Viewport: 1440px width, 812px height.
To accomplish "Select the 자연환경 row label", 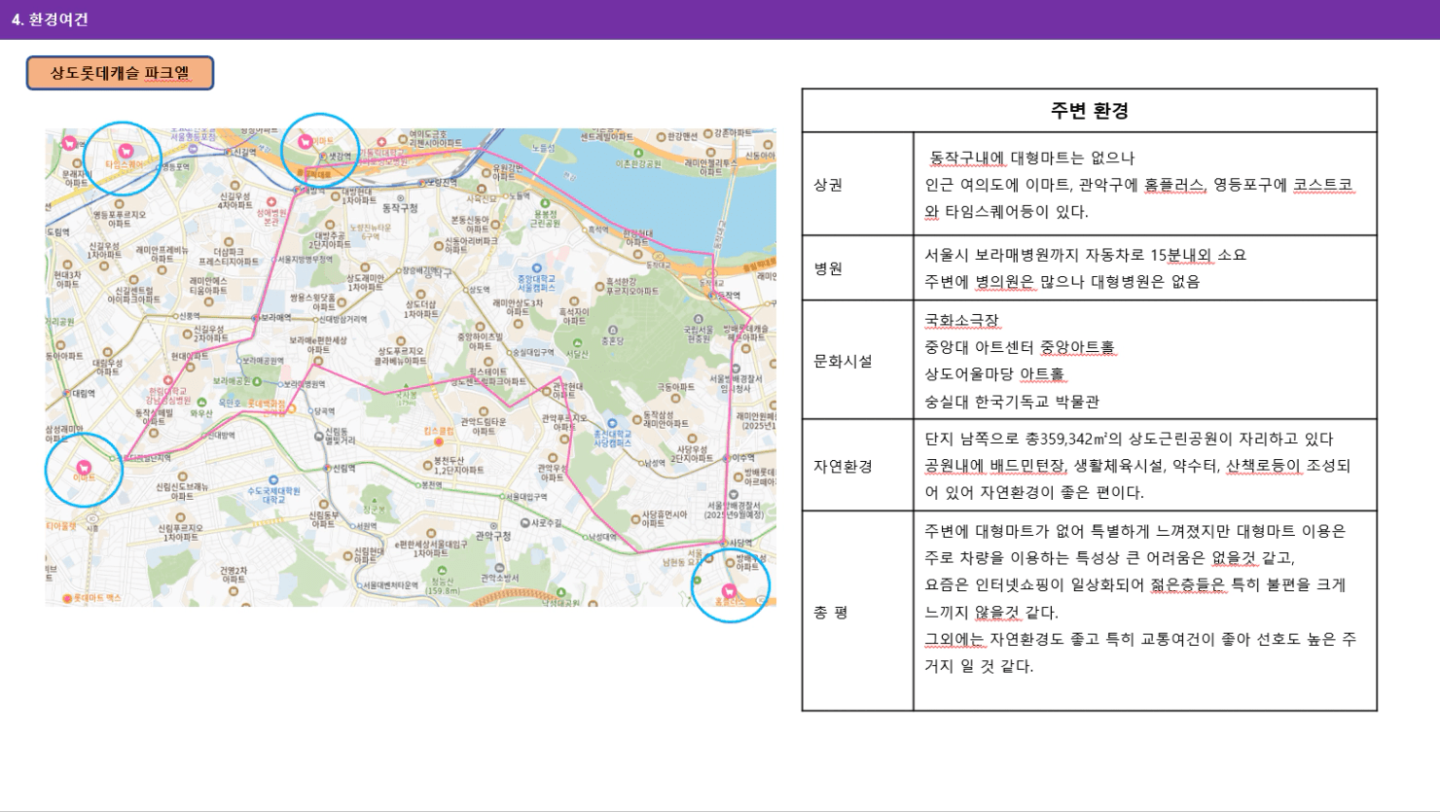I will [843, 466].
